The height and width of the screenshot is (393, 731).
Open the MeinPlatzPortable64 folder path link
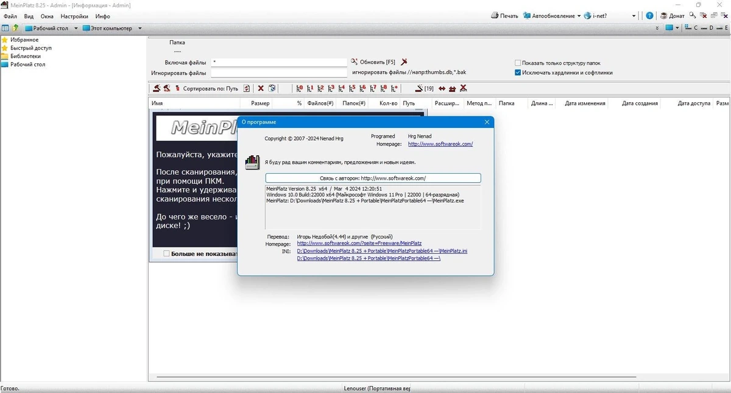pos(369,258)
